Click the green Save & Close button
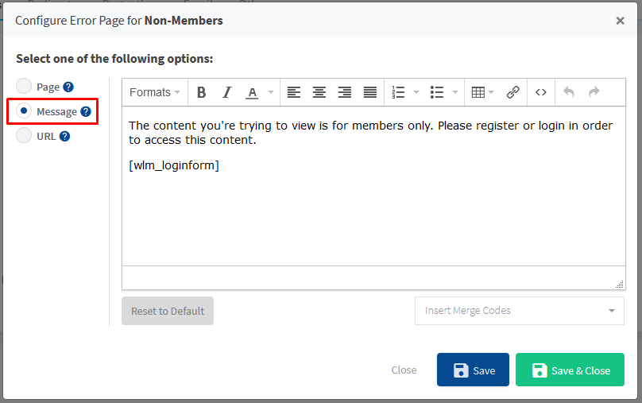 (570, 370)
